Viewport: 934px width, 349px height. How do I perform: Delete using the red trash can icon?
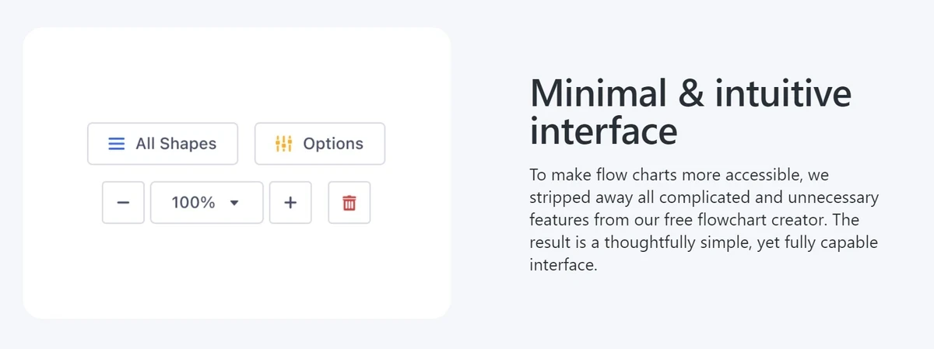[349, 203]
